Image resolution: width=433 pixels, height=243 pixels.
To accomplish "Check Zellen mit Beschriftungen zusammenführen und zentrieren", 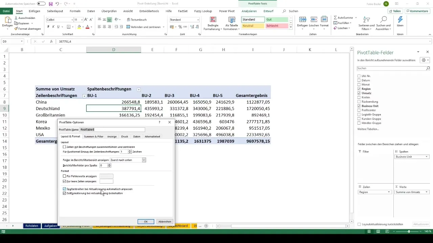I will click(x=65, y=147).
